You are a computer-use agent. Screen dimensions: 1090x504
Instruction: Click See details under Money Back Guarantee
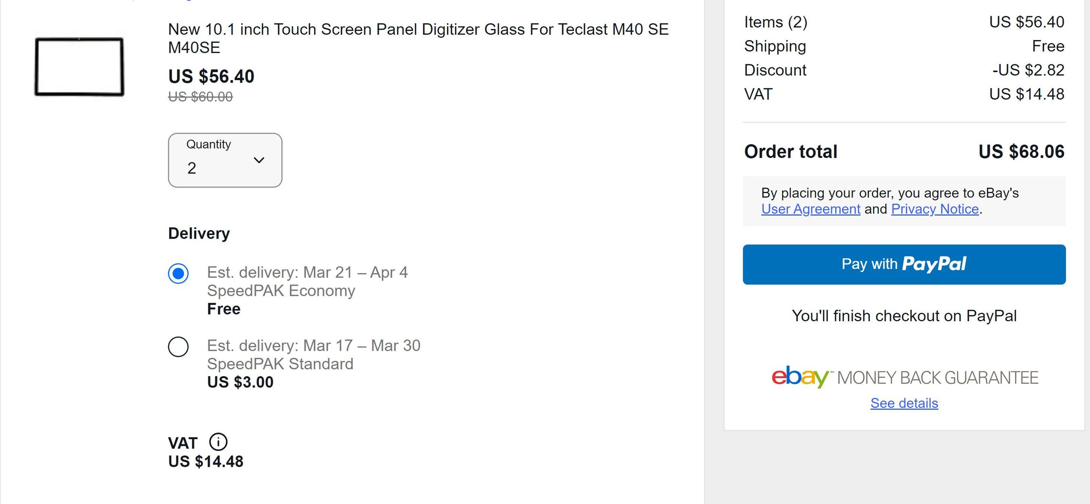(x=904, y=403)
